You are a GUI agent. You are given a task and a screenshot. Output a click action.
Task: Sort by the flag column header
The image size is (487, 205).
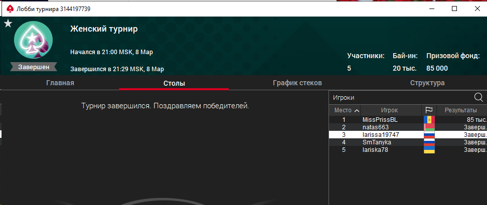tap(429, 110)
